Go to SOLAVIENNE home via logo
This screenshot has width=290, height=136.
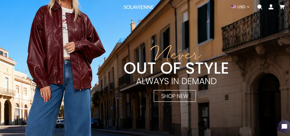point(138,7)
